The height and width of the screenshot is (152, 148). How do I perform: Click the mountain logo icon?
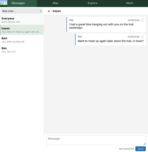(x=4, y=3)
